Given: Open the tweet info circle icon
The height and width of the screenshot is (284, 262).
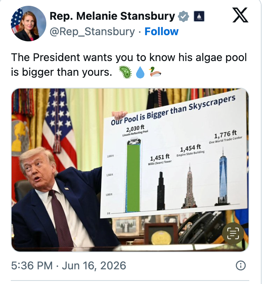Looking at the screenshot, I should click(x=241, y=265).
